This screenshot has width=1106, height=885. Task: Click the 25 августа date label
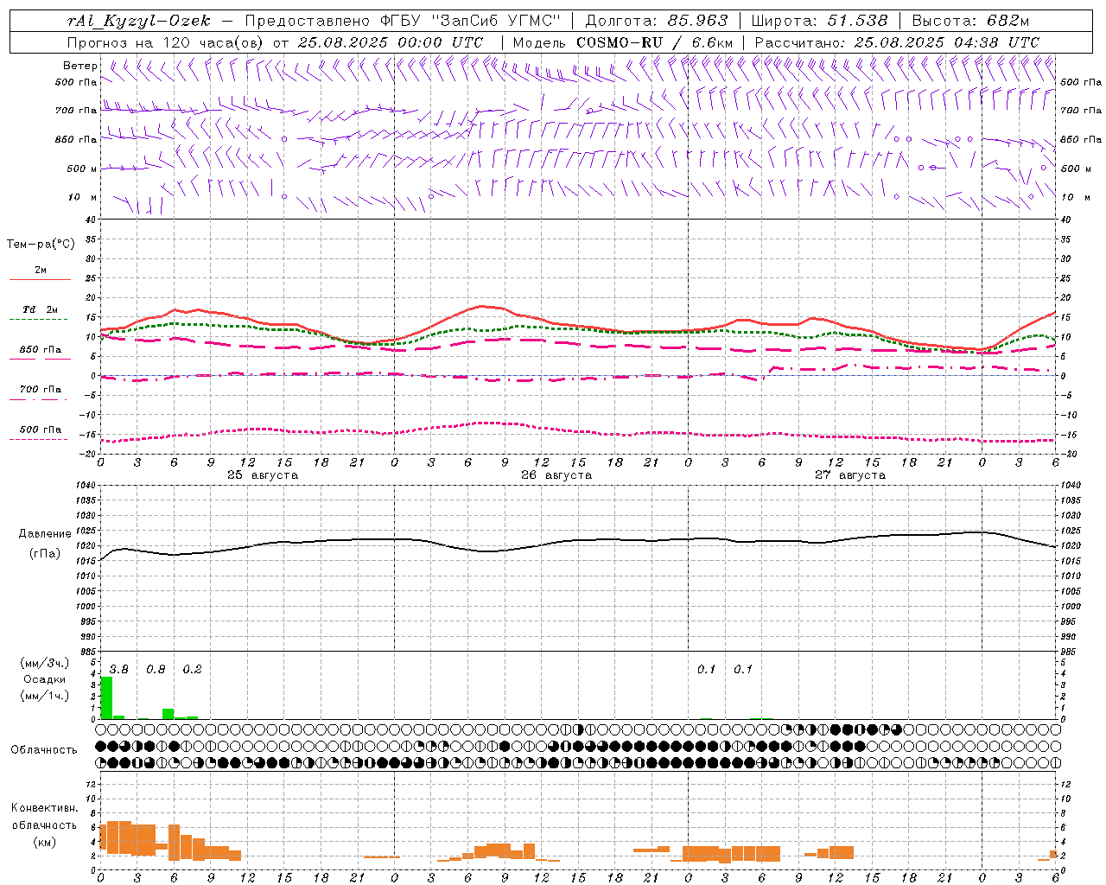point(263,475)
